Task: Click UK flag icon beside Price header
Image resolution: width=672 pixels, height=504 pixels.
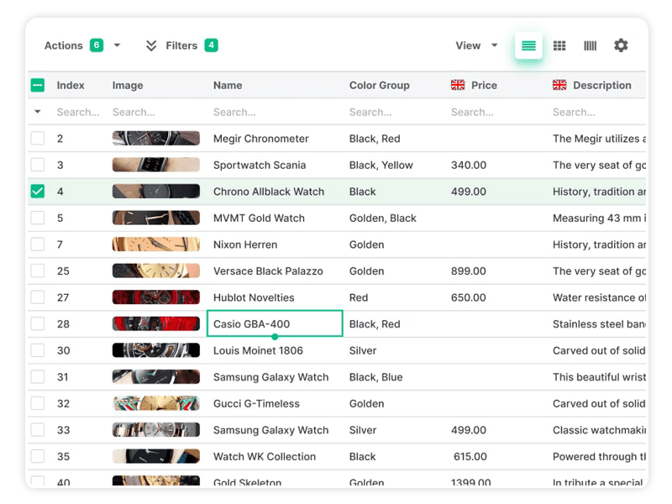Action: pyautogui.click(x=458, y=85)
